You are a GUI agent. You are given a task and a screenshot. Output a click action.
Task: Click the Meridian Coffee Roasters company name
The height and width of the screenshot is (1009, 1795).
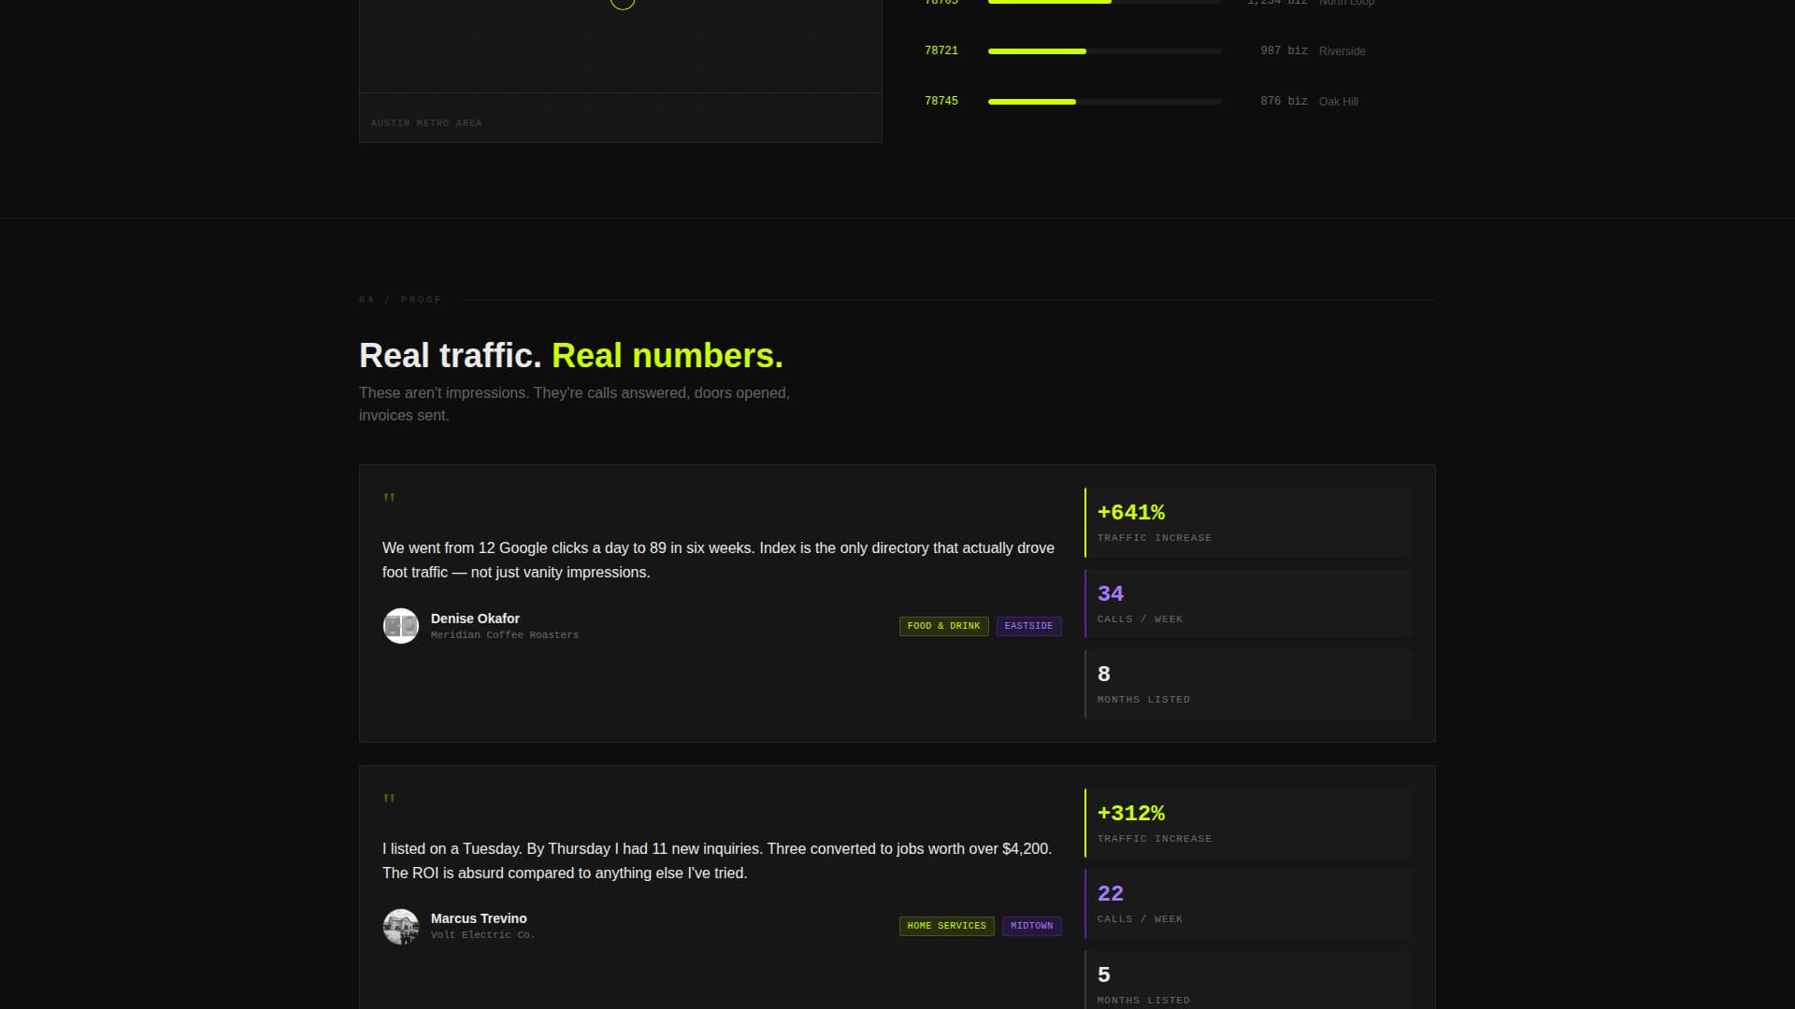point(504,635)
